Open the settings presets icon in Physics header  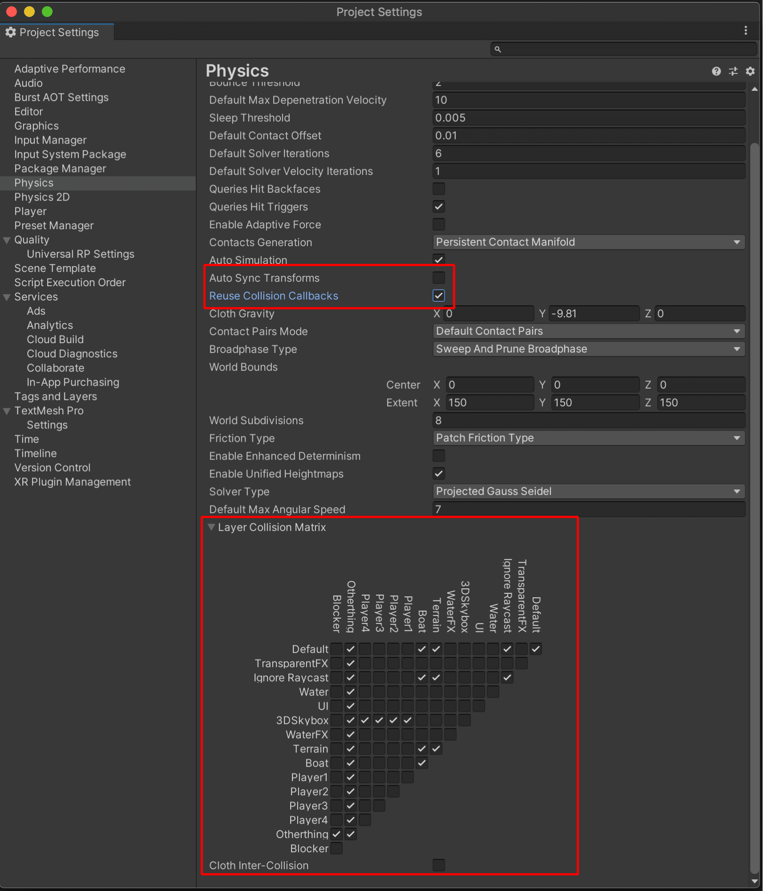click(733, 71)
